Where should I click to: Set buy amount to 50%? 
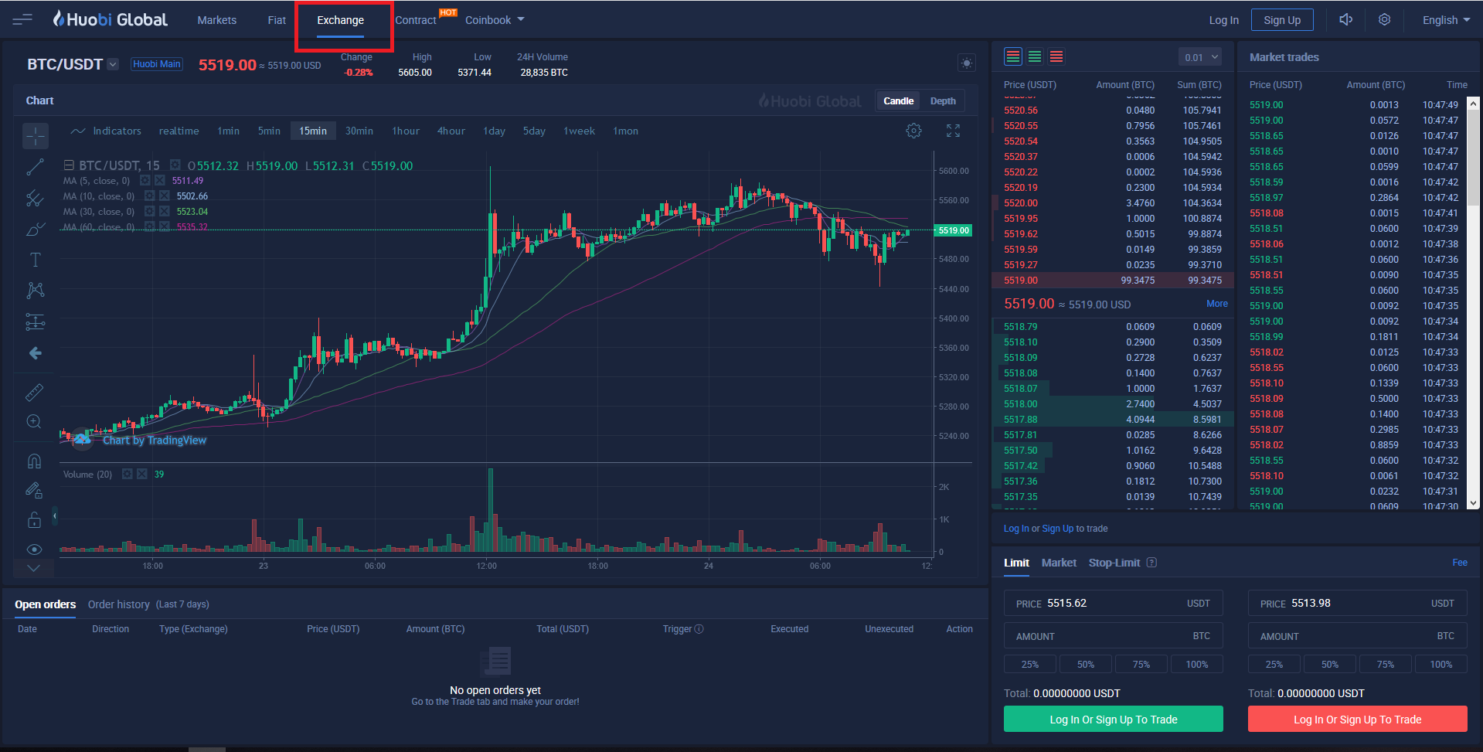[x=1086, y=664]
